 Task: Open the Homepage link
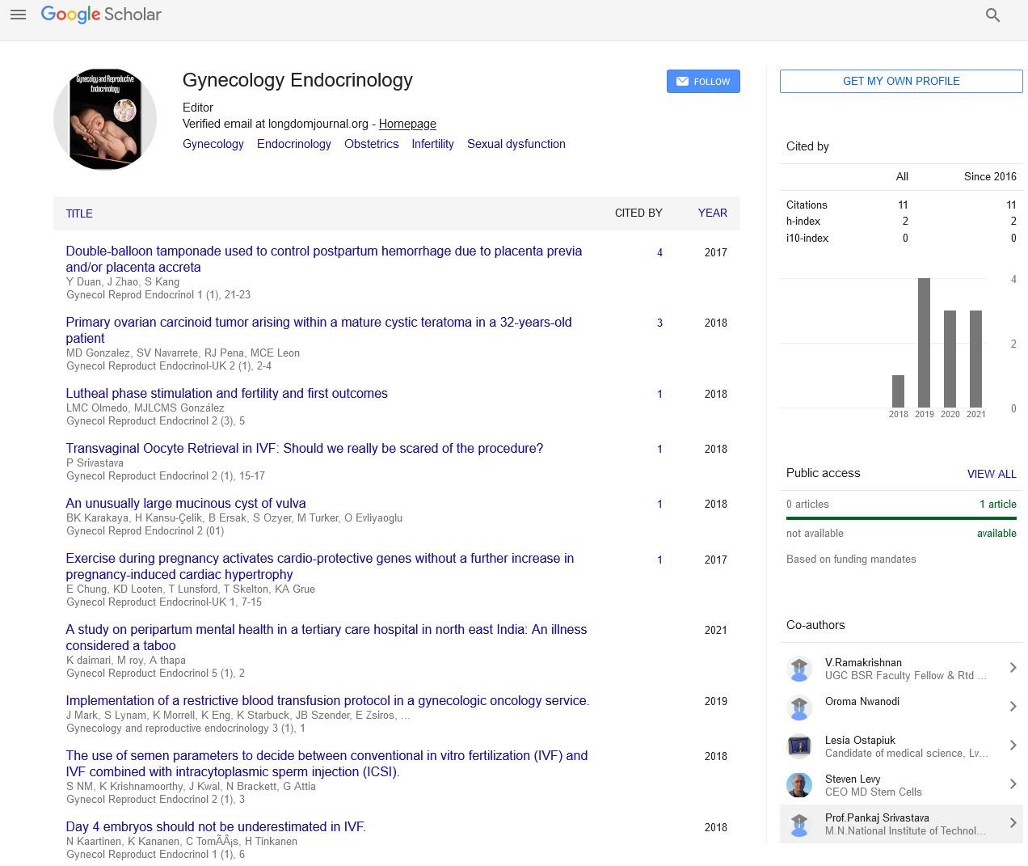[407, 124]
